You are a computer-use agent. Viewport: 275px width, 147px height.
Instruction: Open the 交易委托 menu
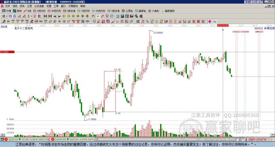[x=73, y=6]
